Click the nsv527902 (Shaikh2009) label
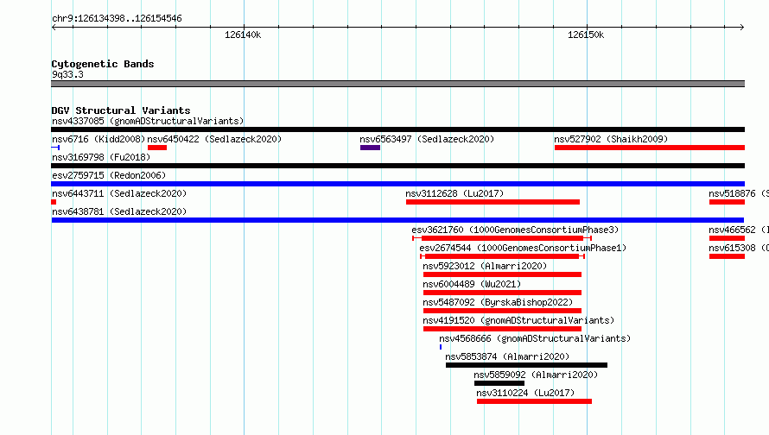 click(611, 139)
